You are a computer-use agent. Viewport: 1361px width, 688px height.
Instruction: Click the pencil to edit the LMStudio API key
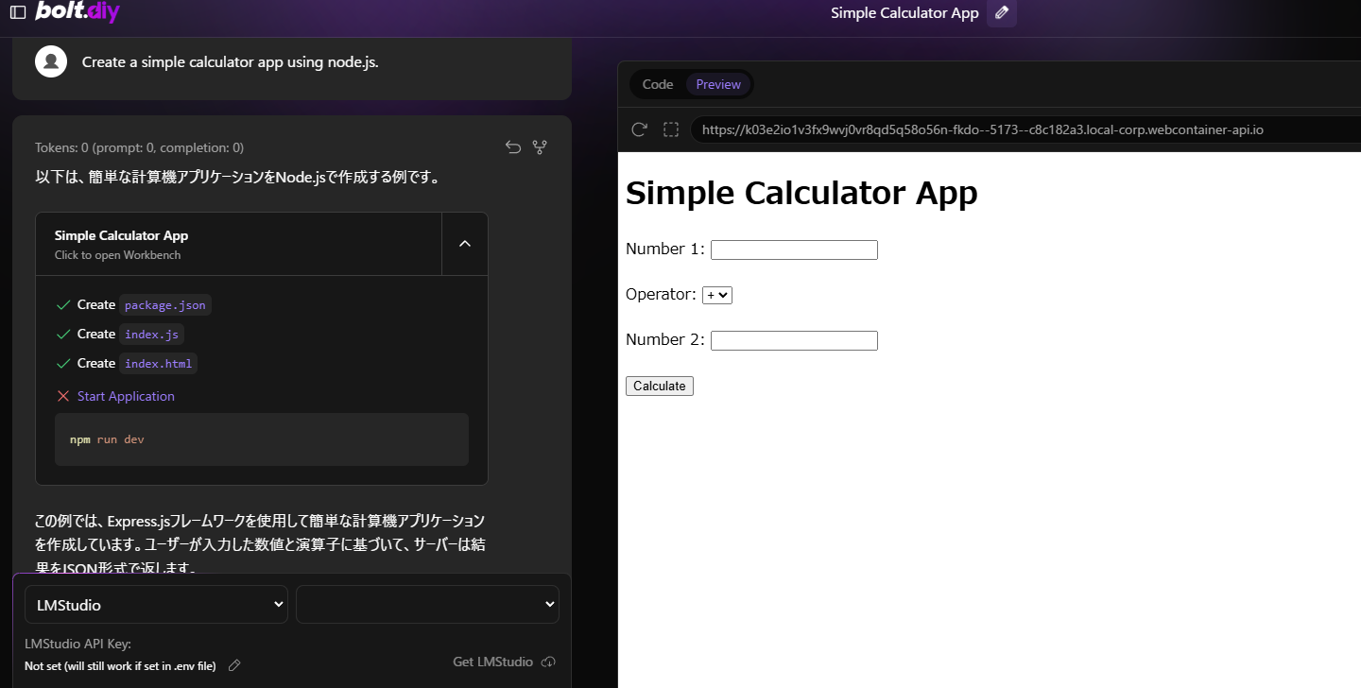point(233,665)
